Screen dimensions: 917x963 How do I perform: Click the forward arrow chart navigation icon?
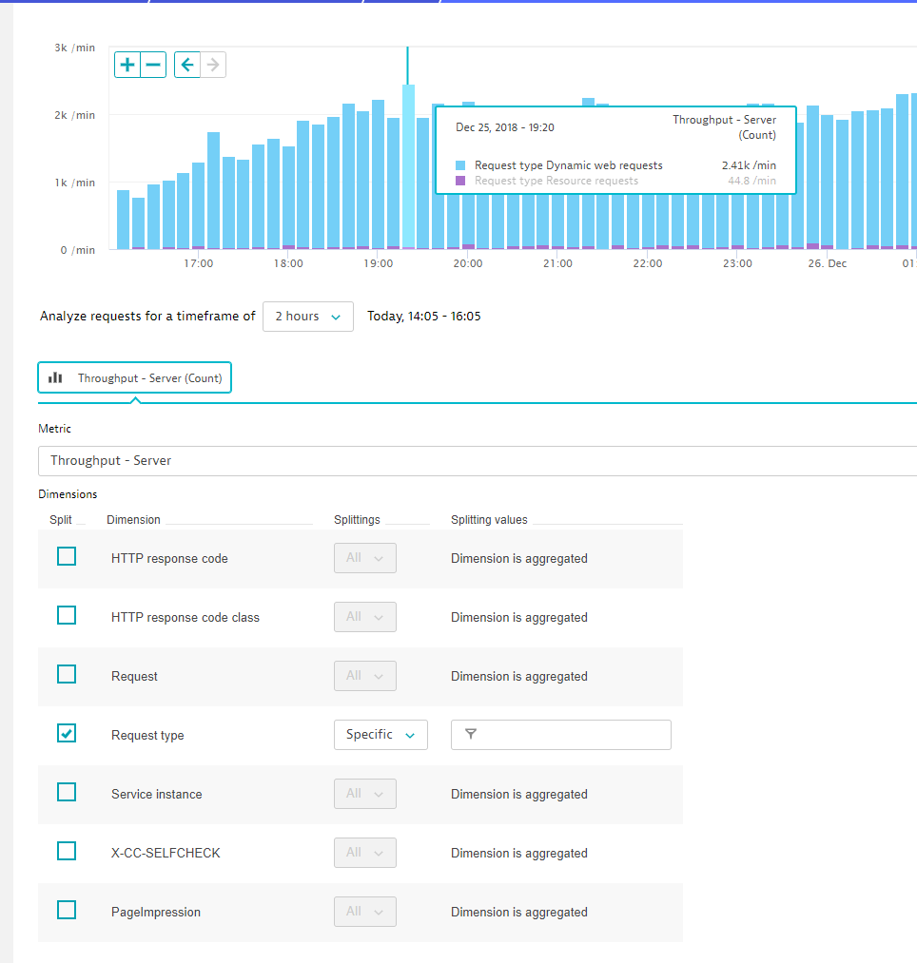click(x=213, y=65)
